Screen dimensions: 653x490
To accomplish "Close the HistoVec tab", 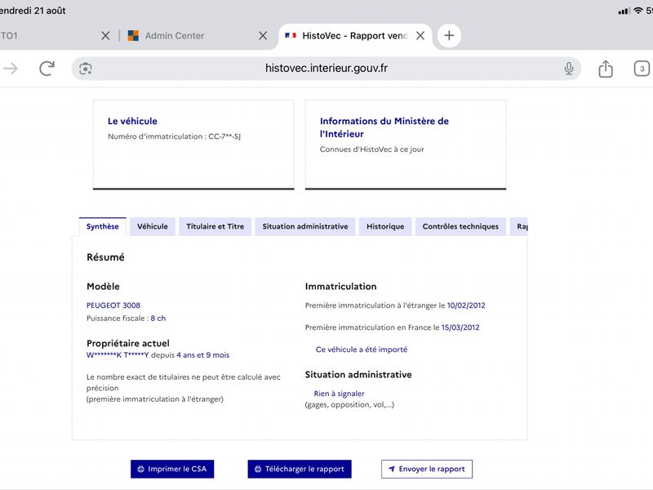I will click(420, 36).
